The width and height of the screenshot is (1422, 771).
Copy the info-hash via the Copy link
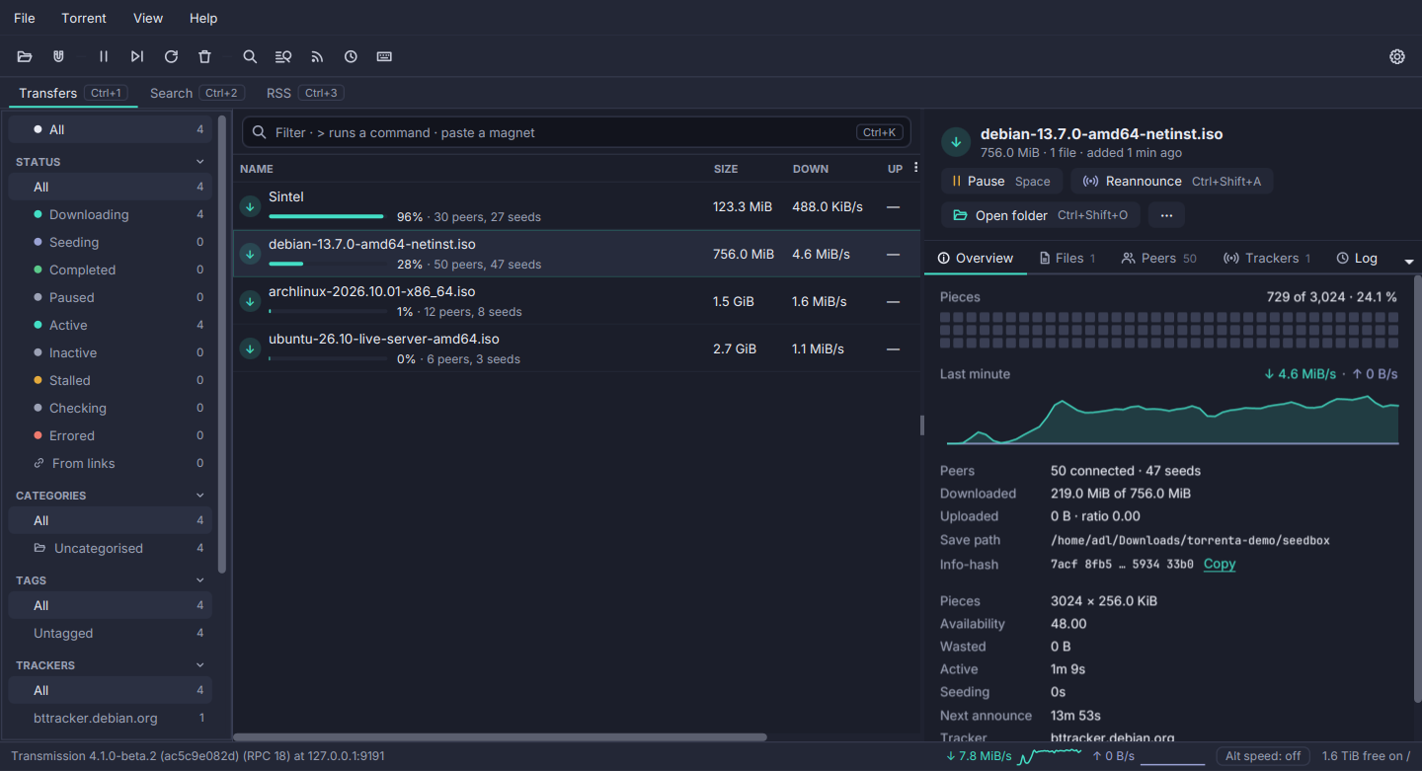pyautogui.click(x=1220, y=565)
